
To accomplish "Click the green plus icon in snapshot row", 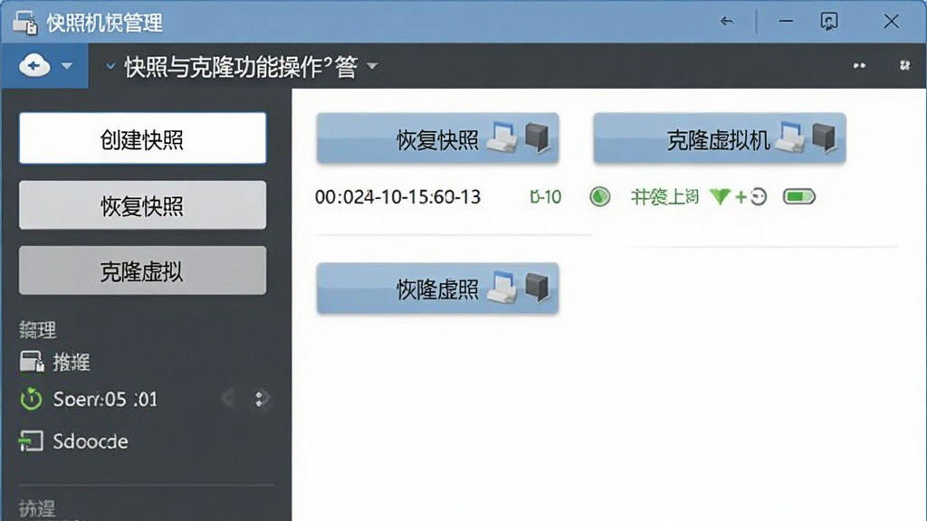I will click(741, 197).
